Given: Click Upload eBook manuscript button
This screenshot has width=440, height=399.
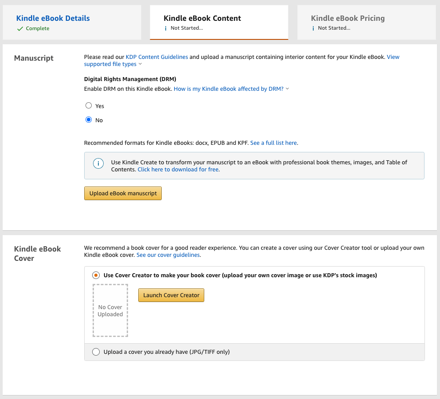Looking at the screenshot, I should pos(123,194).
